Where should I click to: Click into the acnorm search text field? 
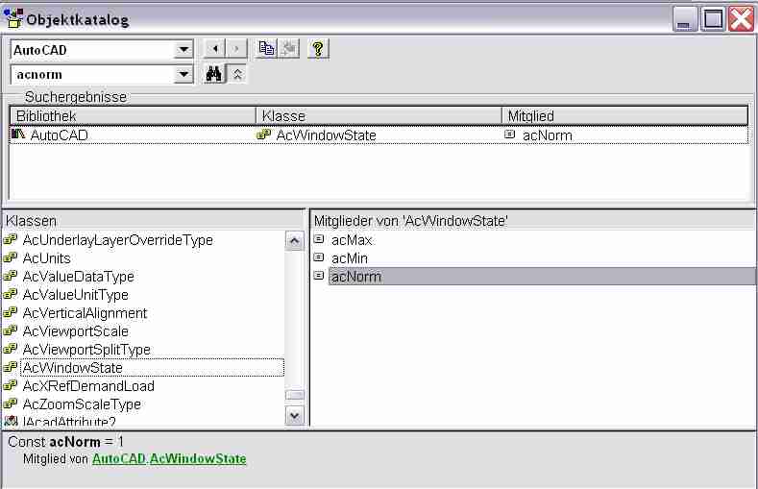click(x=93, y=74)
